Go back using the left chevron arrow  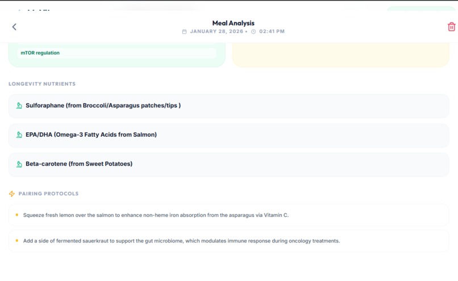pos(14,27)
